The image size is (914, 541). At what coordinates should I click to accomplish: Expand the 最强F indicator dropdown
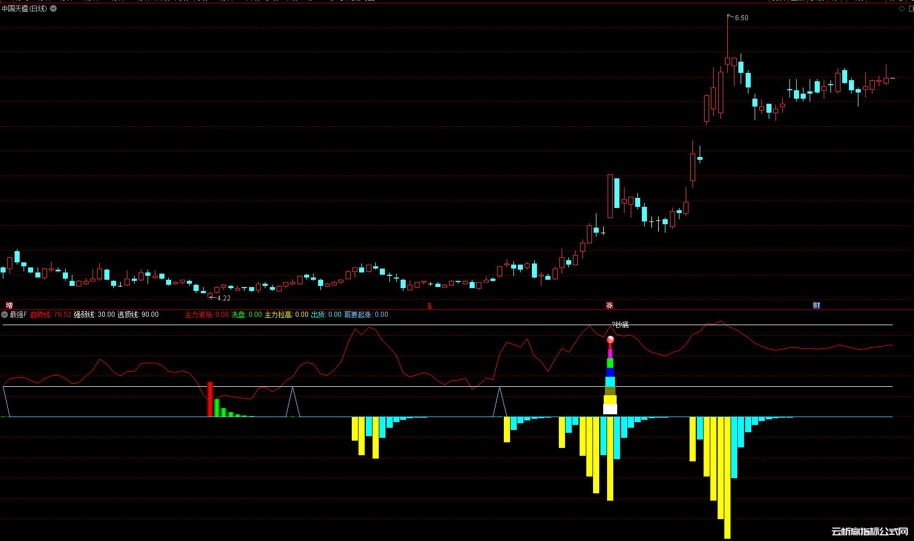click(x=4, y=315)
